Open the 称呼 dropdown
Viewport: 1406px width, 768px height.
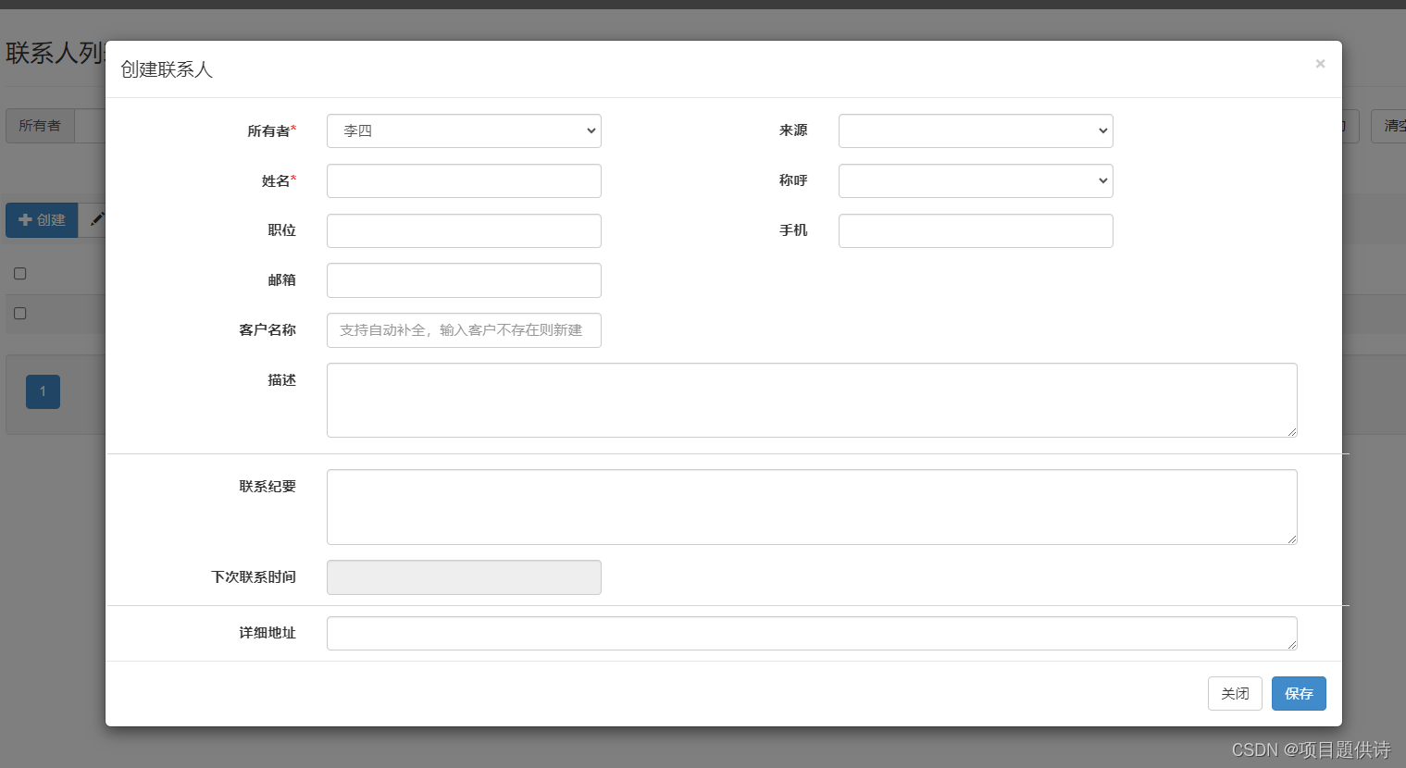976,181
